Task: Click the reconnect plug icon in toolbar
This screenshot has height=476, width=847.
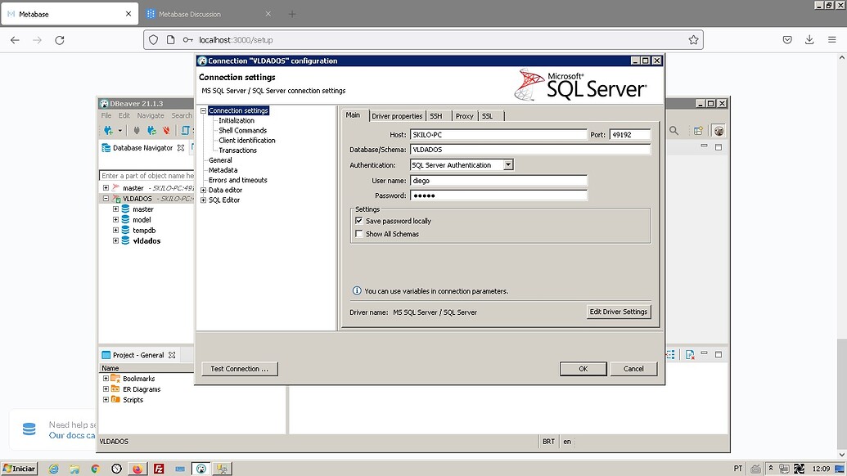Action: pos(151,130)
